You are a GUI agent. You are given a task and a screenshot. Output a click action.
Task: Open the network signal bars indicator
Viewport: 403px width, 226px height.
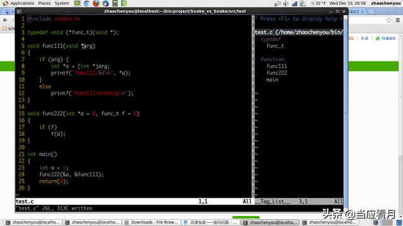[x=295, y=3]
